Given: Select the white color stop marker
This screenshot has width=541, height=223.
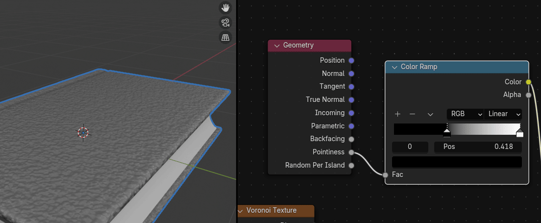Looking at the screenshot, I should [520, 133].
